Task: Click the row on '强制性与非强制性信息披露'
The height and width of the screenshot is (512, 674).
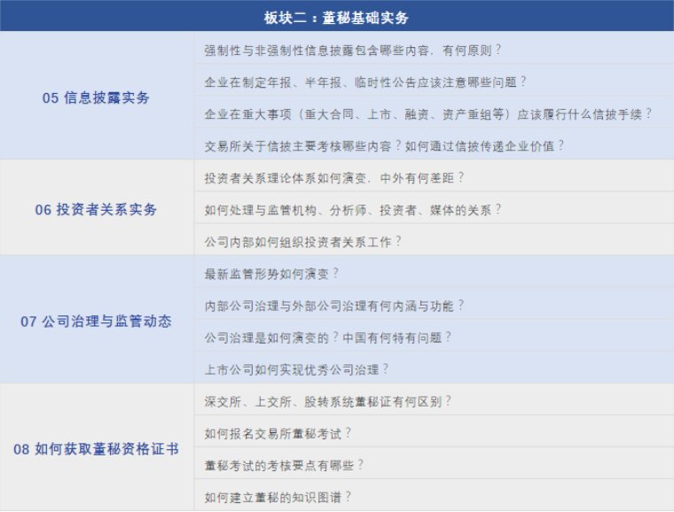Action: (353, 50)
